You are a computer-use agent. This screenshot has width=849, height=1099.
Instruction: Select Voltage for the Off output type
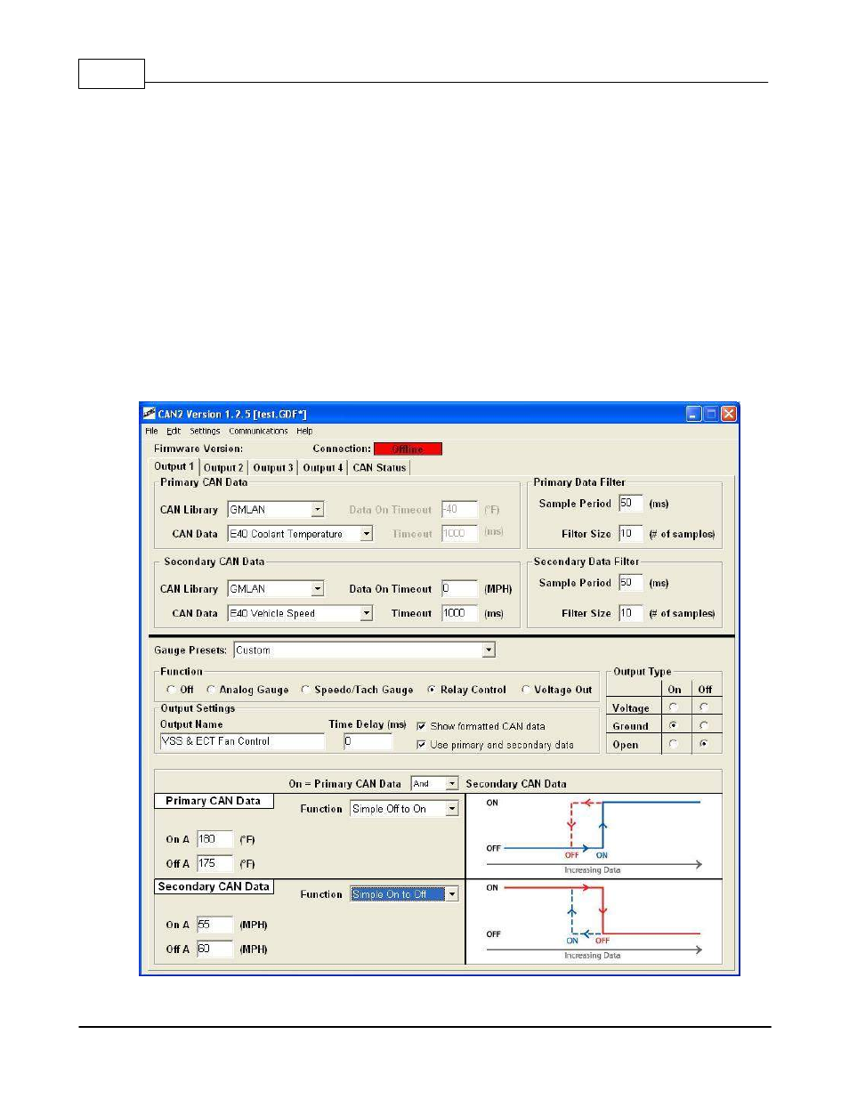pos(704,707)
